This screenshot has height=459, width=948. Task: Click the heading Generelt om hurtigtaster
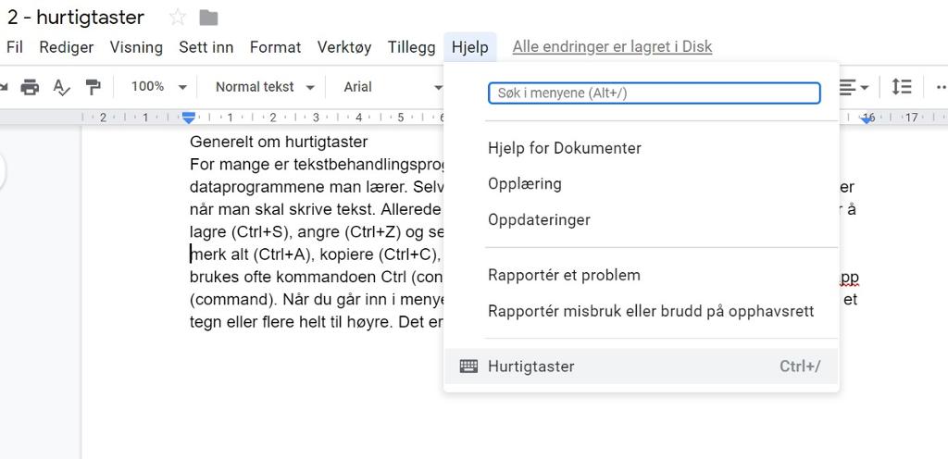(x=279, y=142)
